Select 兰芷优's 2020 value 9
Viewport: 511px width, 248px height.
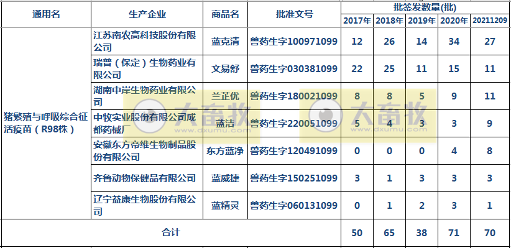454,96
